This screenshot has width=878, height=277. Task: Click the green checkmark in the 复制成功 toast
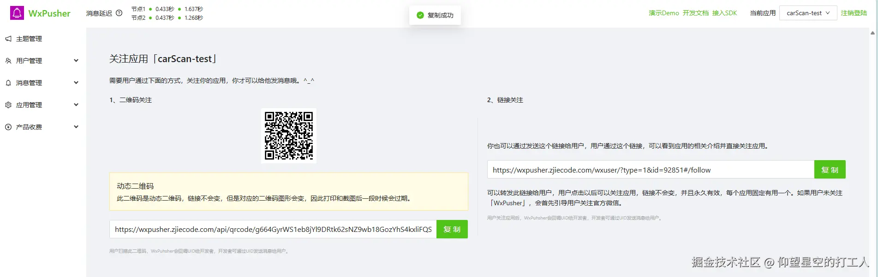(x=420, y=15)
